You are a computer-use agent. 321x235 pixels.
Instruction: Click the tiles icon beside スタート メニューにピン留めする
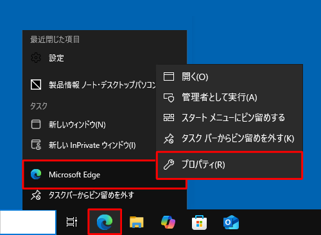(x=169, y=118)
